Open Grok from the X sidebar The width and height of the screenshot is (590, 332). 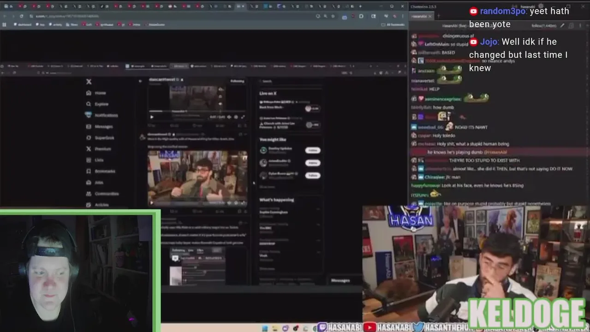click(x=101, y=137)
